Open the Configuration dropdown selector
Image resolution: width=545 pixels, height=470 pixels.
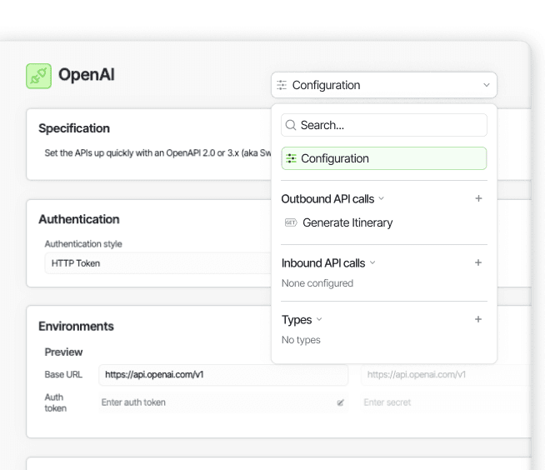(x=383, y=85)
